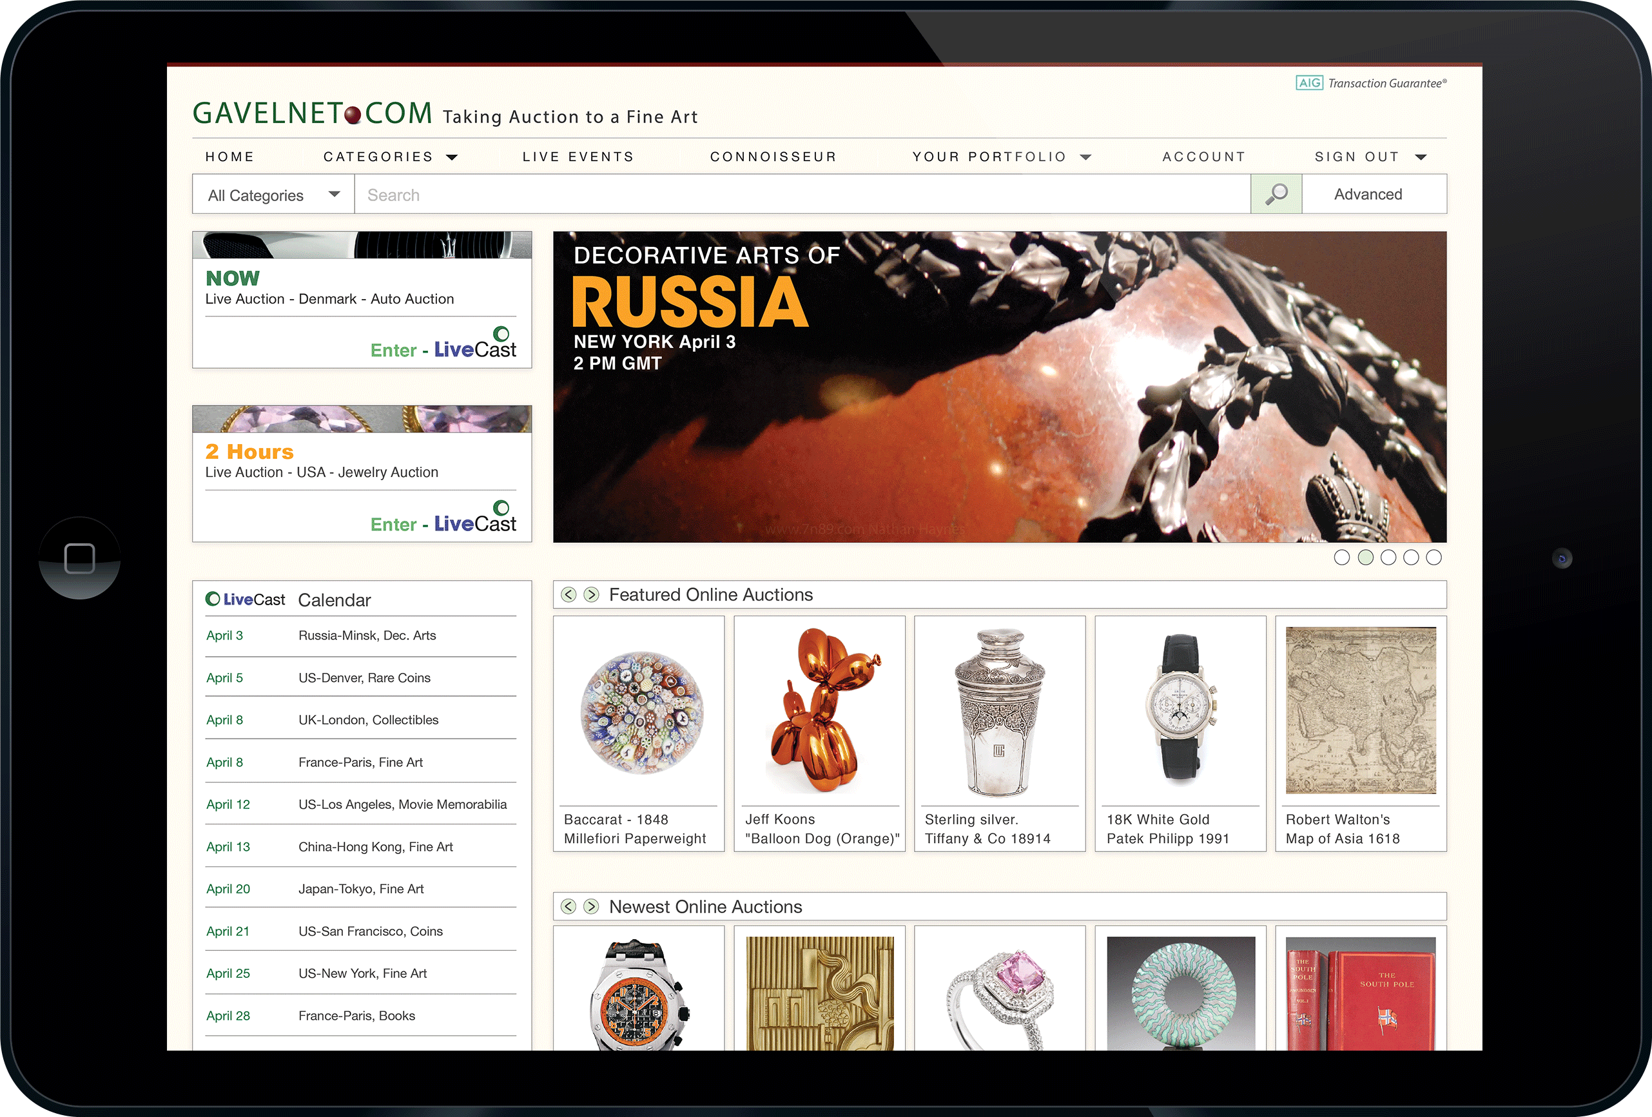Click the AIG Transaction Guarantee badge

(1370, 83)
